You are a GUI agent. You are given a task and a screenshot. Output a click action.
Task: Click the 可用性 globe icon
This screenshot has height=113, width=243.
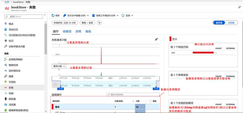pyautogui.click(x=6, y=82)
